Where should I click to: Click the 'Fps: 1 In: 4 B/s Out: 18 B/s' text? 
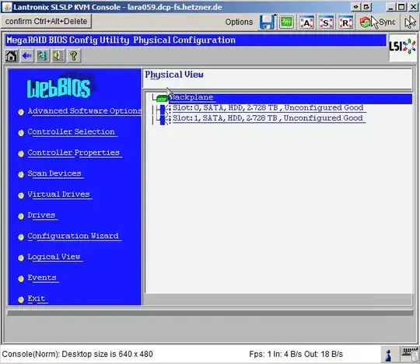click(x=296, y=354)
